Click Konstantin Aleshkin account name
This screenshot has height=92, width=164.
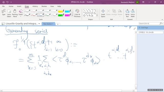coord(128,2)
